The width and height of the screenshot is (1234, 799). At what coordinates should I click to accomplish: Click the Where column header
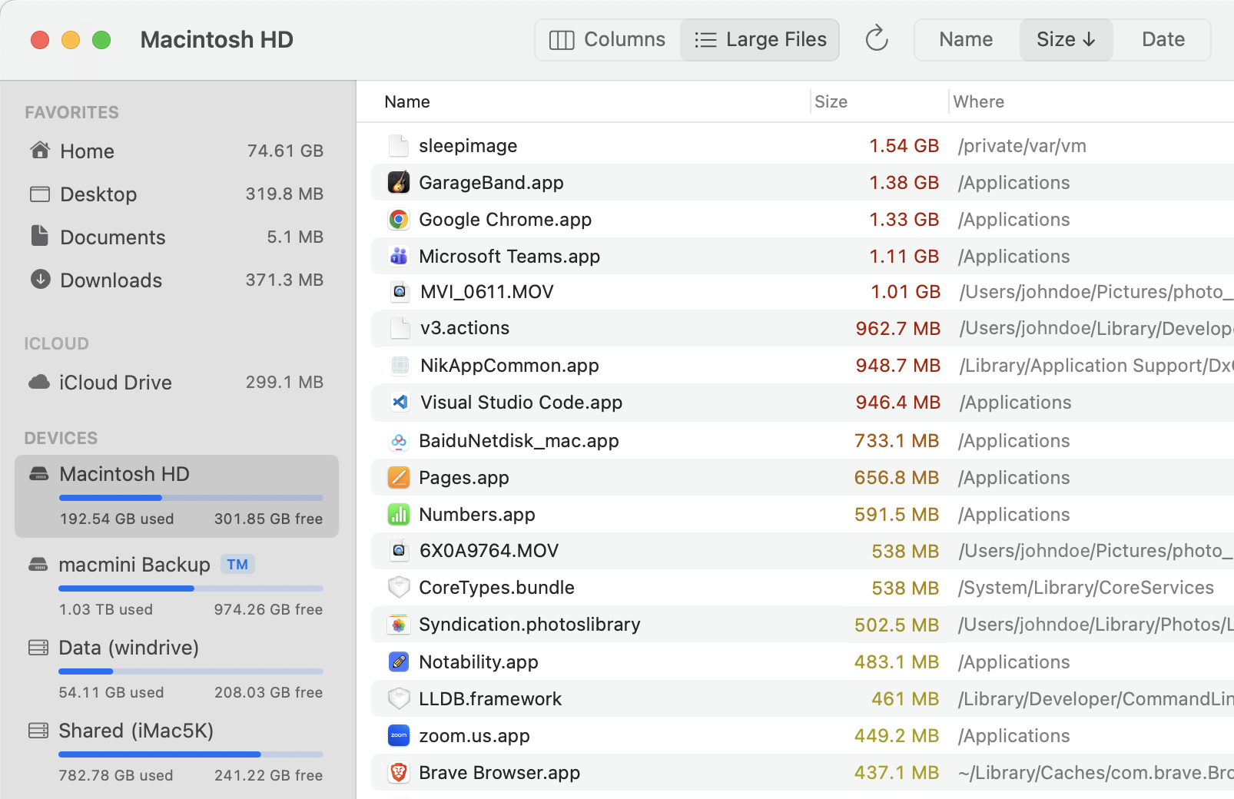978,101
